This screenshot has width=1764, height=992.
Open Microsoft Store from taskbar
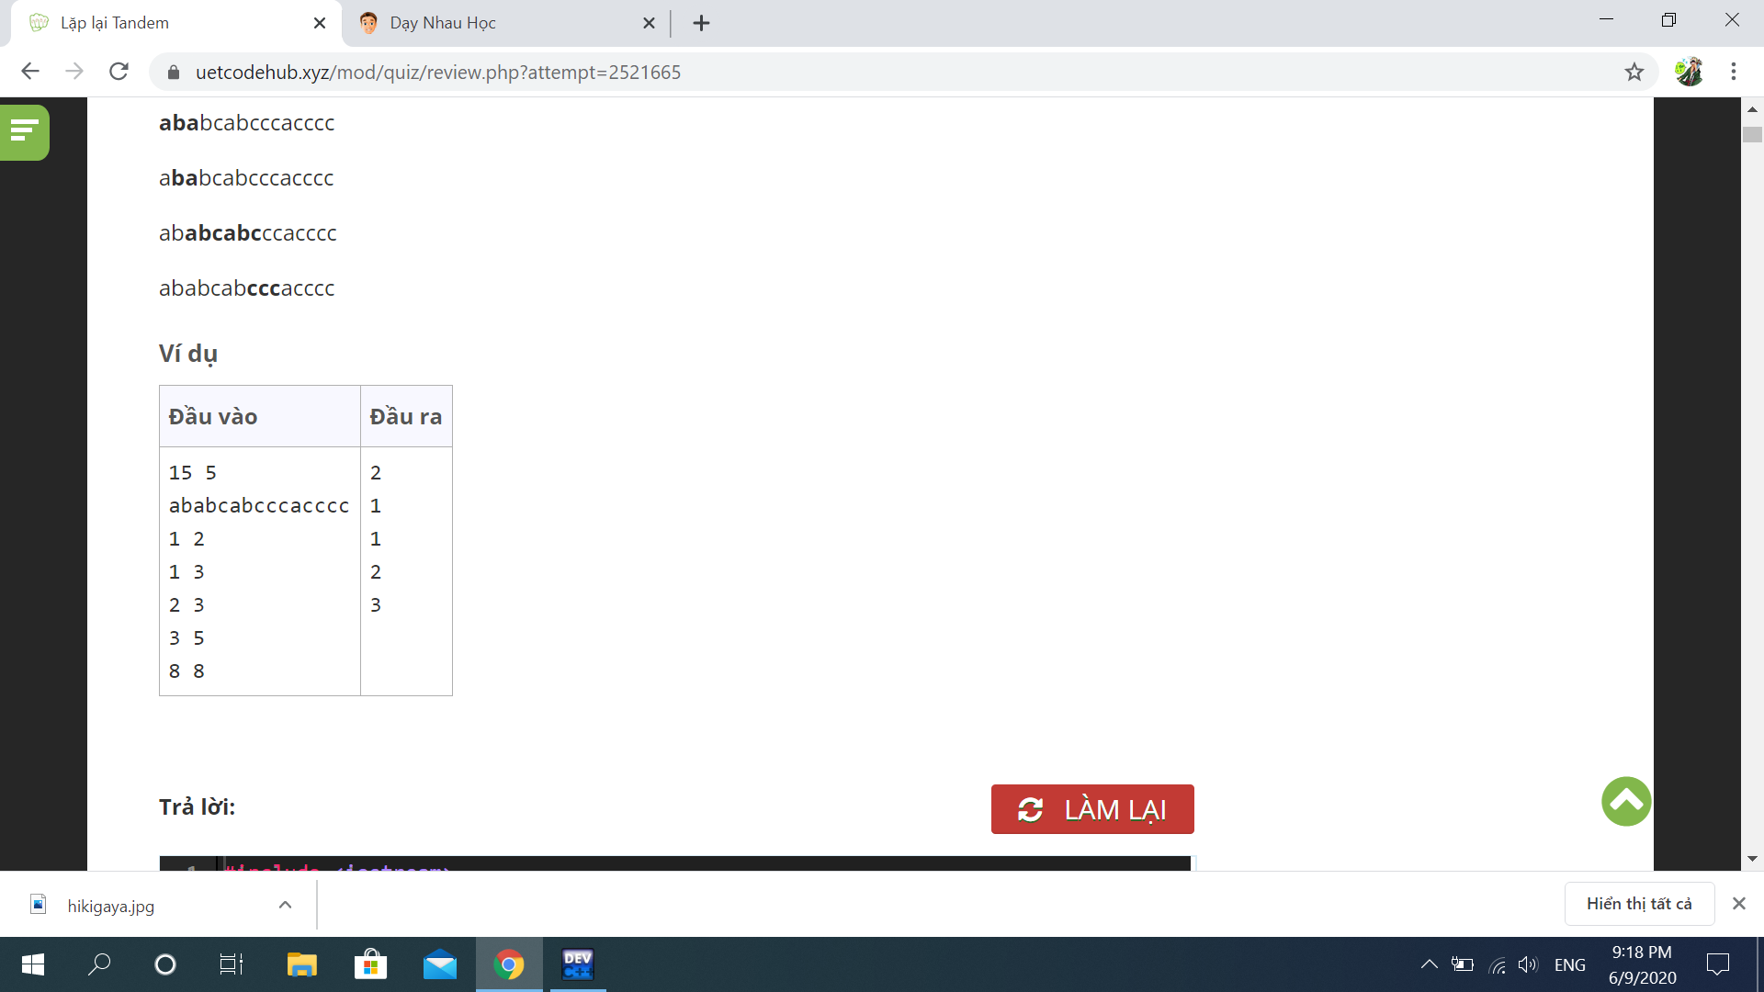[x=370, y=964]
